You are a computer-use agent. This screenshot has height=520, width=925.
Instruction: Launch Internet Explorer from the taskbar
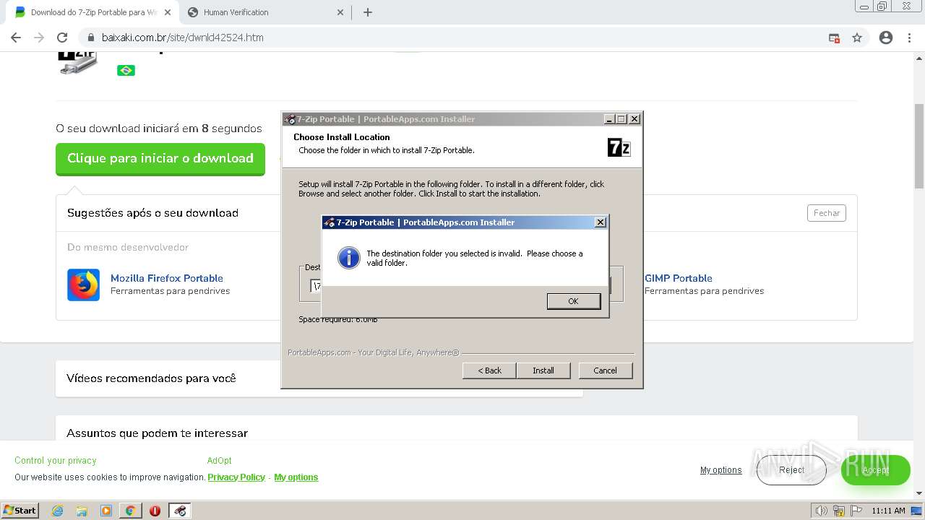point(57,511)
